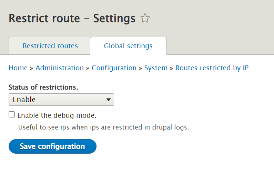Follow the System breadcrumb link

click(156, 68)
